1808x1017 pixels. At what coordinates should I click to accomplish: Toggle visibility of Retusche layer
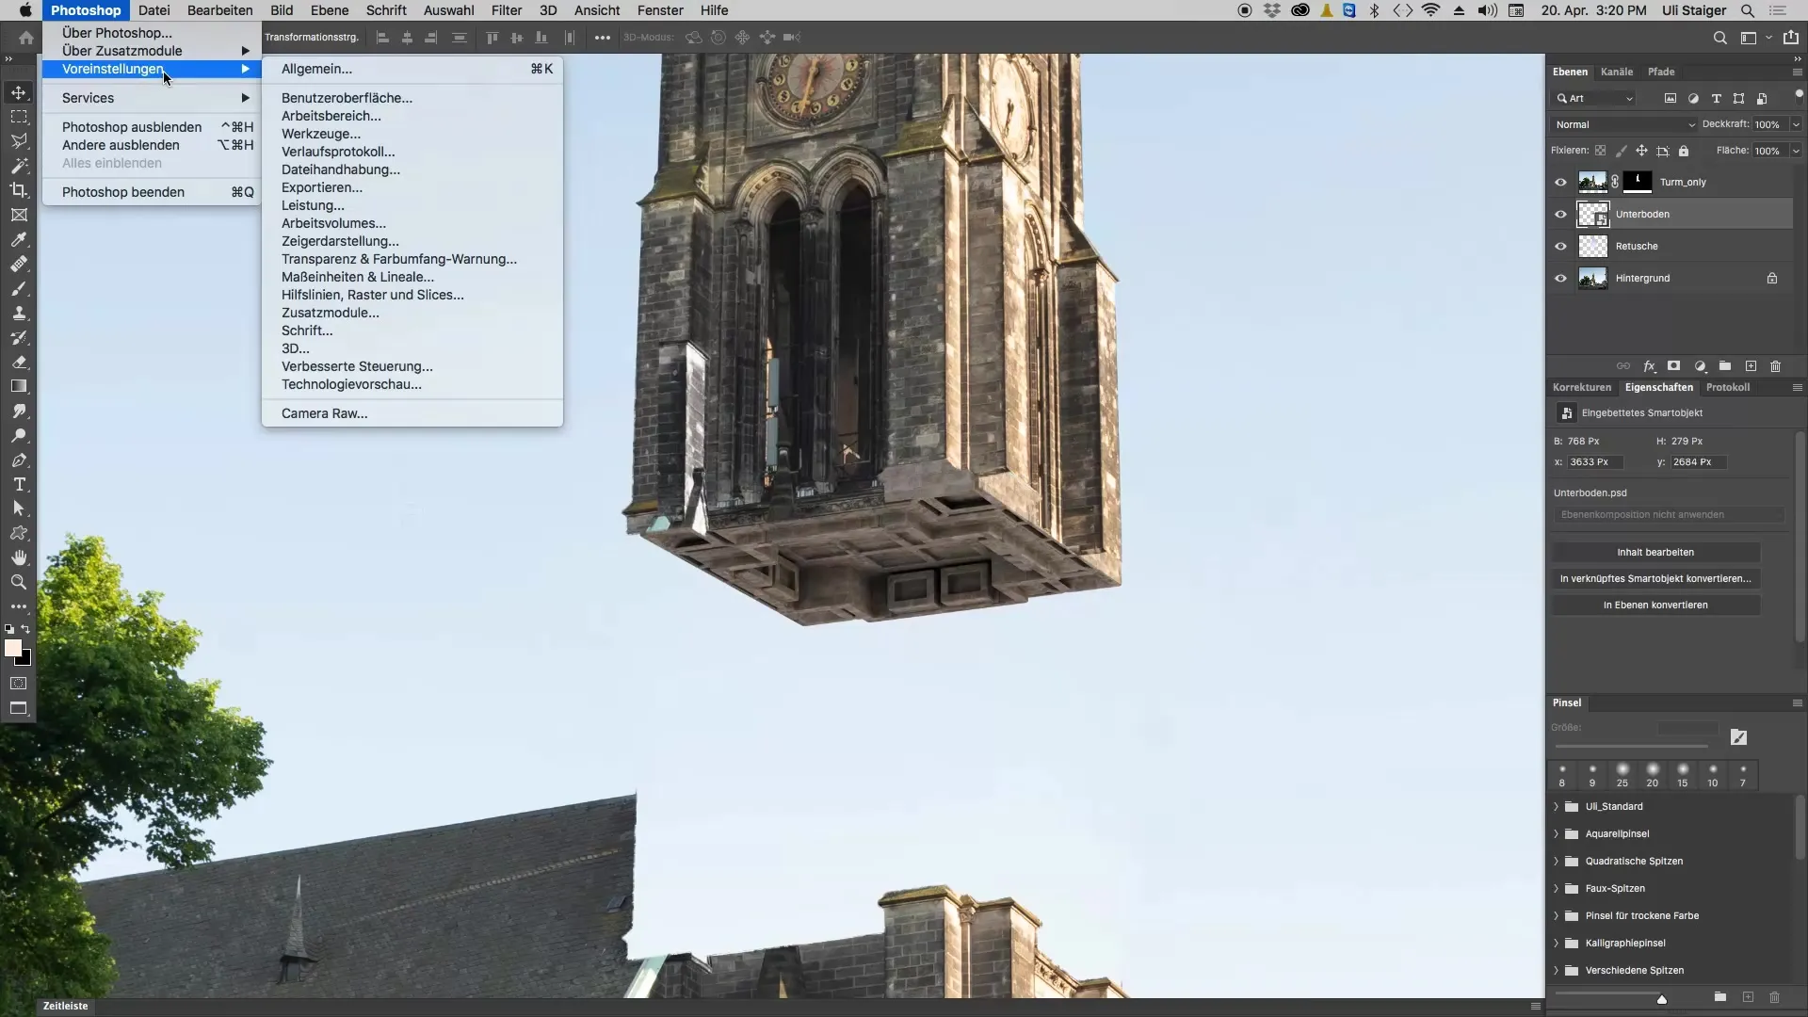click(1560, 247)
